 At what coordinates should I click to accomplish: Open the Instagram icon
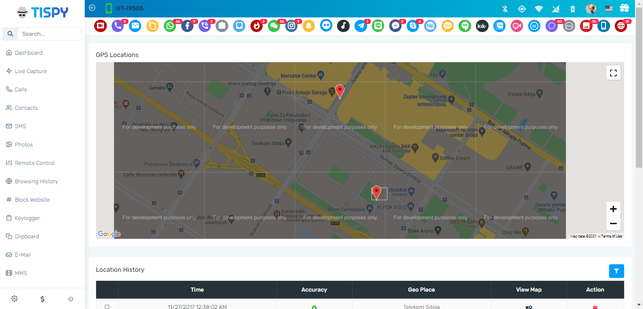[291, 26]
